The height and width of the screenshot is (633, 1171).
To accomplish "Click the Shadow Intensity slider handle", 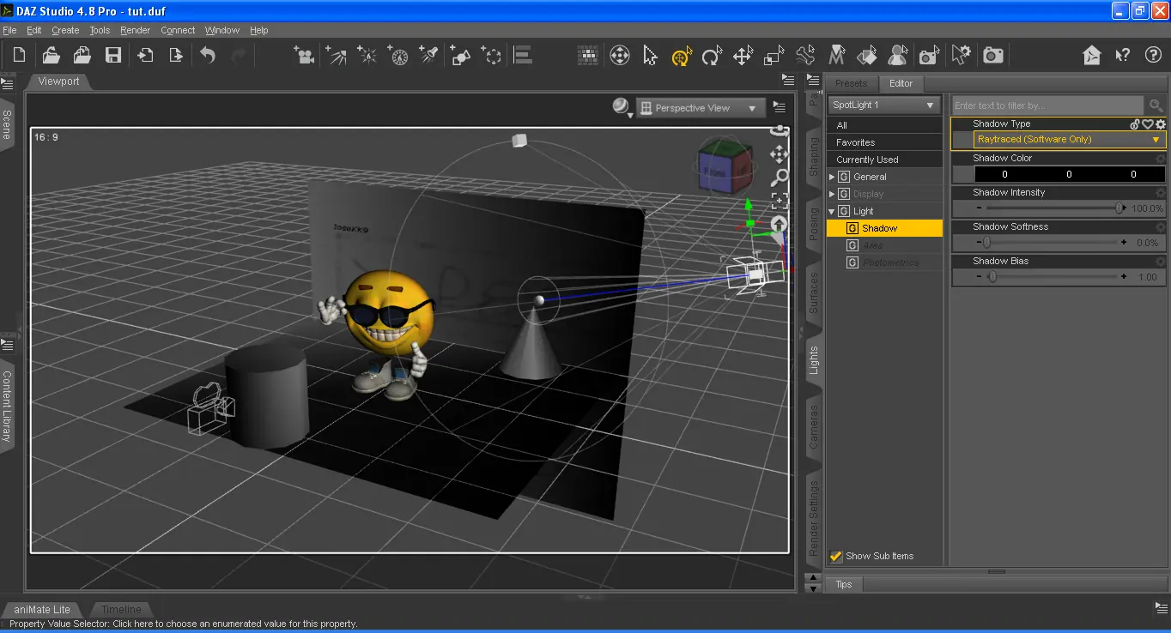I will [x=1119, y=208].
